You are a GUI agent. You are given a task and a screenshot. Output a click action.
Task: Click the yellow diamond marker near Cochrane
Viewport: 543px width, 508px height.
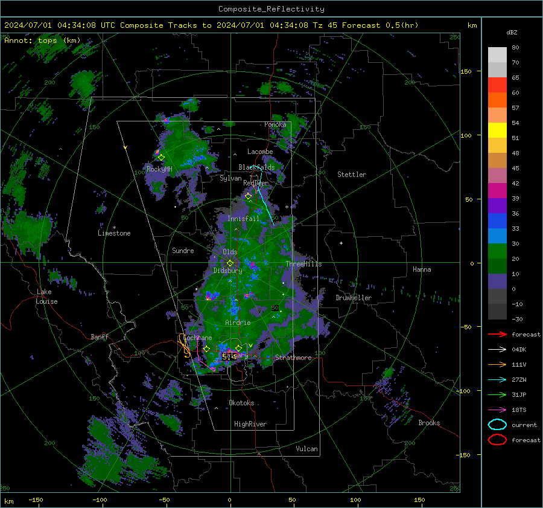tap(207, 349)
